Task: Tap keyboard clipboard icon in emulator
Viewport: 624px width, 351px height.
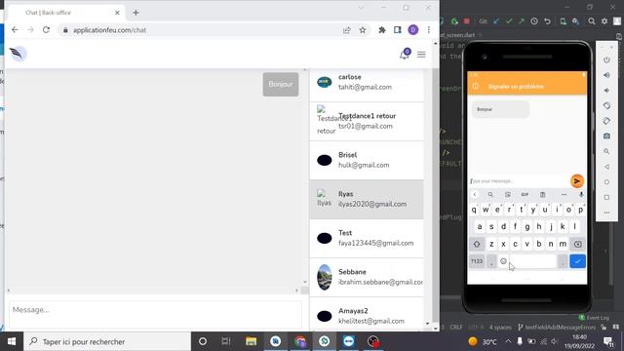Action: (542, 195)
